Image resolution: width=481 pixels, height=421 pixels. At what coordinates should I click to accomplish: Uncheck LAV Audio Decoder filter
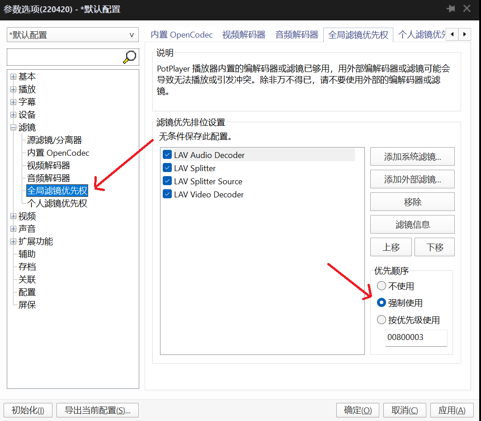(x=167, y=154)
